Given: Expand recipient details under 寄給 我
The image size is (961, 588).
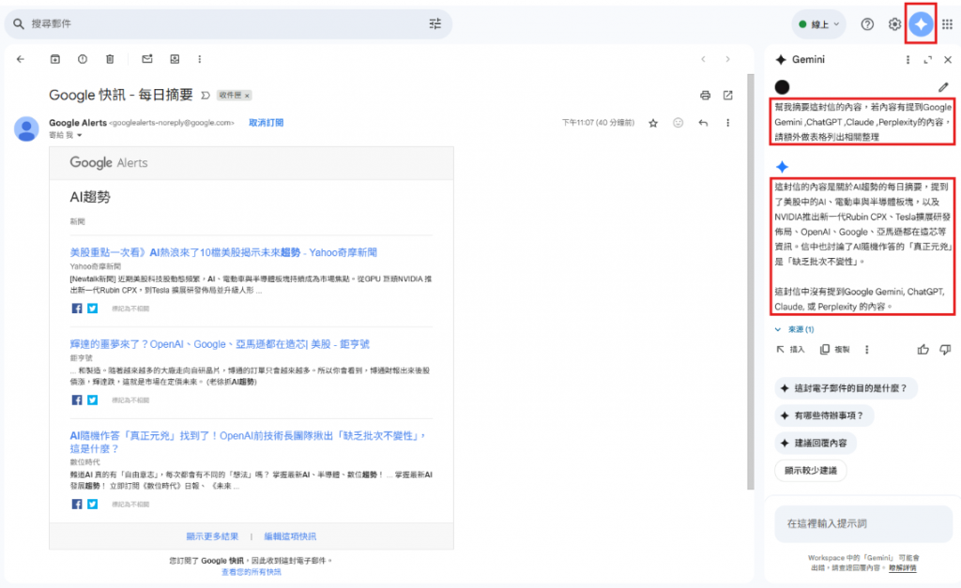Looking at the screenshot, I should 79,135.
